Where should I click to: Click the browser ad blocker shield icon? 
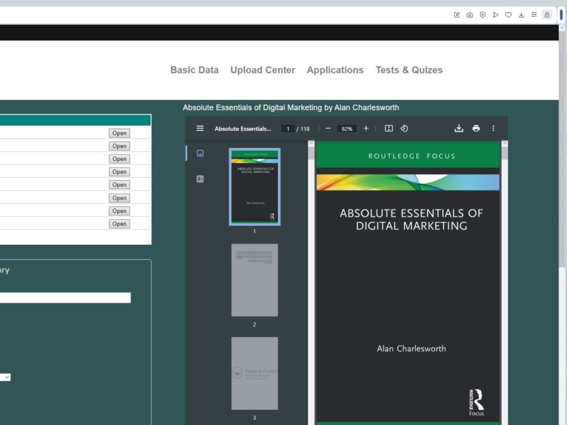[x=483, y=15]
